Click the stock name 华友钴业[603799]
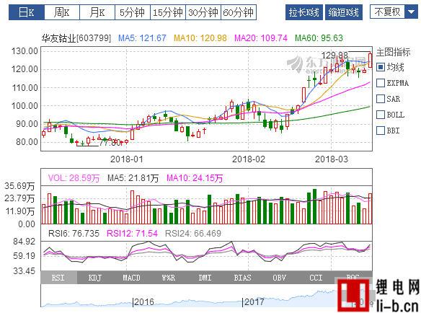Viewport: 421px width, 313px height. click(76, 38)
